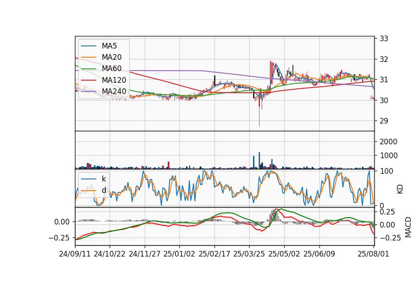Viewport: 416px width, 299px height.
Task: Click the 25/05/02 date axis label
Action: click(x=284, y=254)
